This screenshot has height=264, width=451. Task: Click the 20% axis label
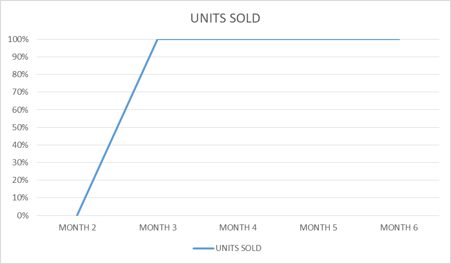coord(20,180)
